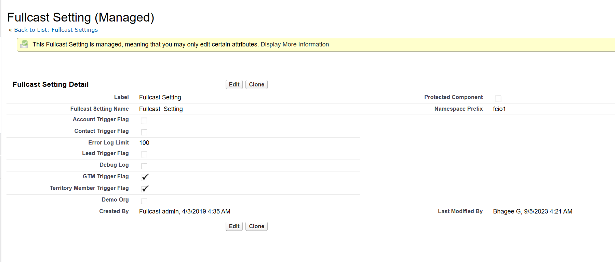Toggle the Lead Trigger Flag checkbox
Image resolution: width=615 pixels, height=262 pixels.
pyautogui.click(x=144, y=154)
